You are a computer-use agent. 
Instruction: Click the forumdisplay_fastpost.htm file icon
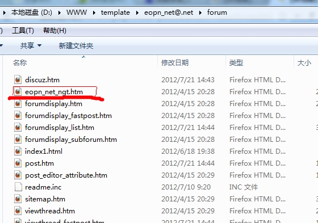pos(18,116)
